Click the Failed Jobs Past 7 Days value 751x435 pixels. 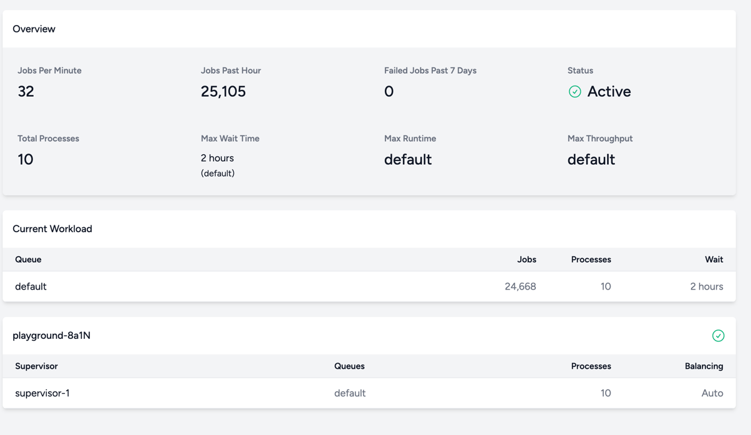[389, 92]
